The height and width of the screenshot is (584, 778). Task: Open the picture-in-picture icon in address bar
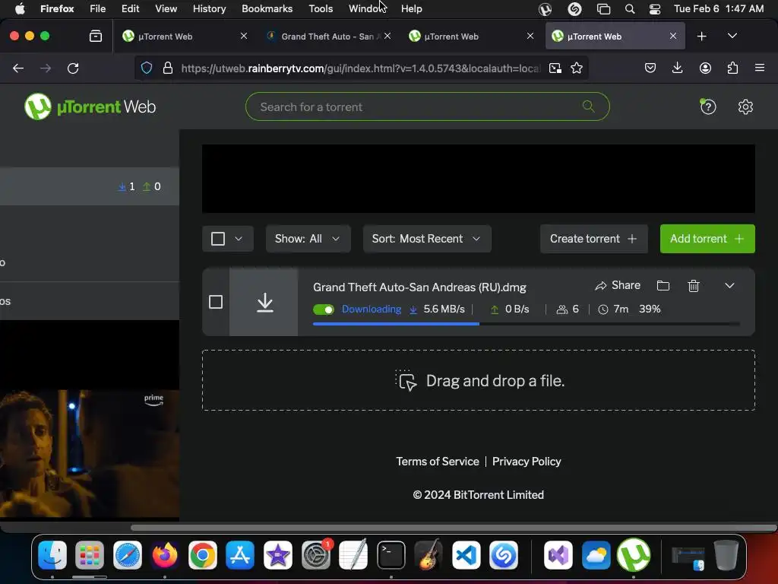click(555, 68)
